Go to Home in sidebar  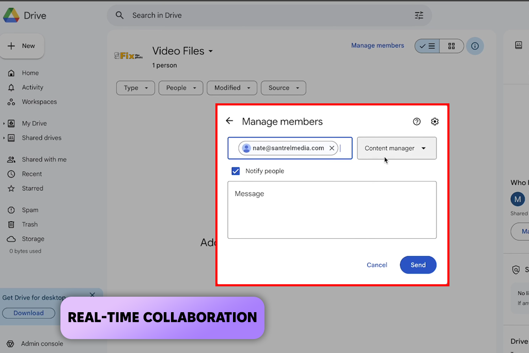click(30, 73)
